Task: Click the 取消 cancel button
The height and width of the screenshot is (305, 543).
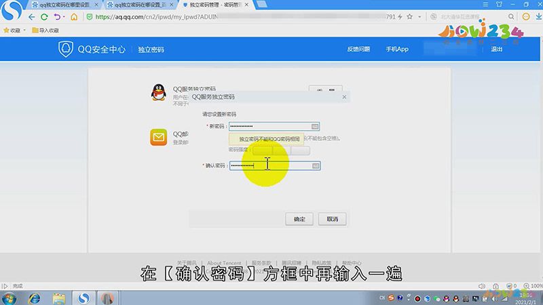Action: [332, 219]
